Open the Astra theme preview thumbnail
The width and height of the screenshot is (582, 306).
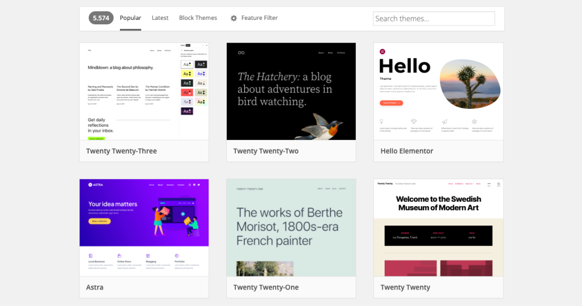click(144, 228)
